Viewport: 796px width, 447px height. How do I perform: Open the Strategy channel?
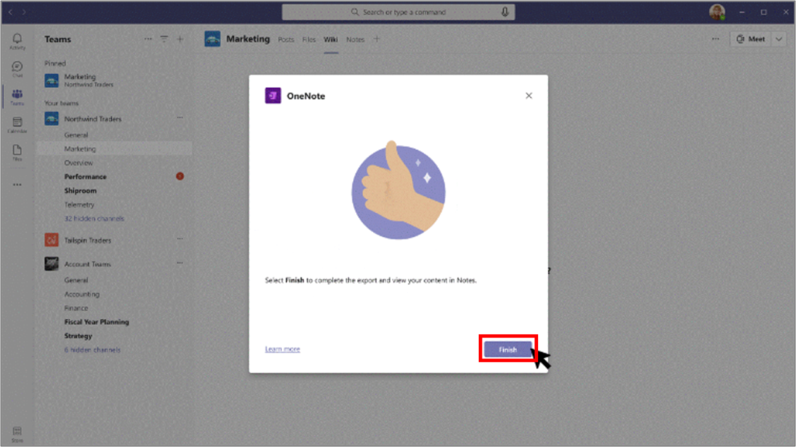(79, 336)
